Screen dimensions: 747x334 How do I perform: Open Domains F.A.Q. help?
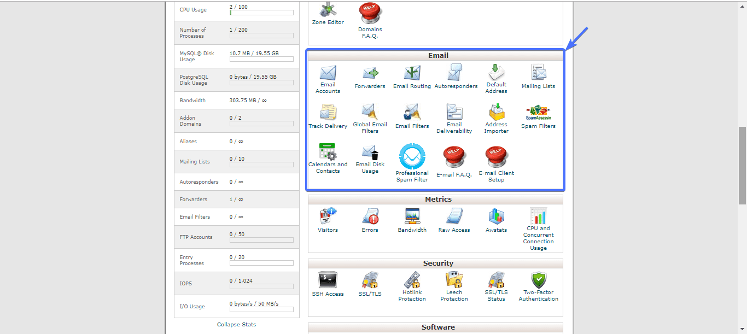pos(370,21)
